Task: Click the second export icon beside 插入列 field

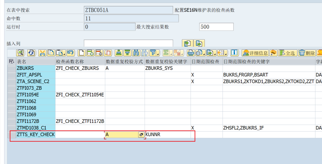Action: tap(199, 43)
